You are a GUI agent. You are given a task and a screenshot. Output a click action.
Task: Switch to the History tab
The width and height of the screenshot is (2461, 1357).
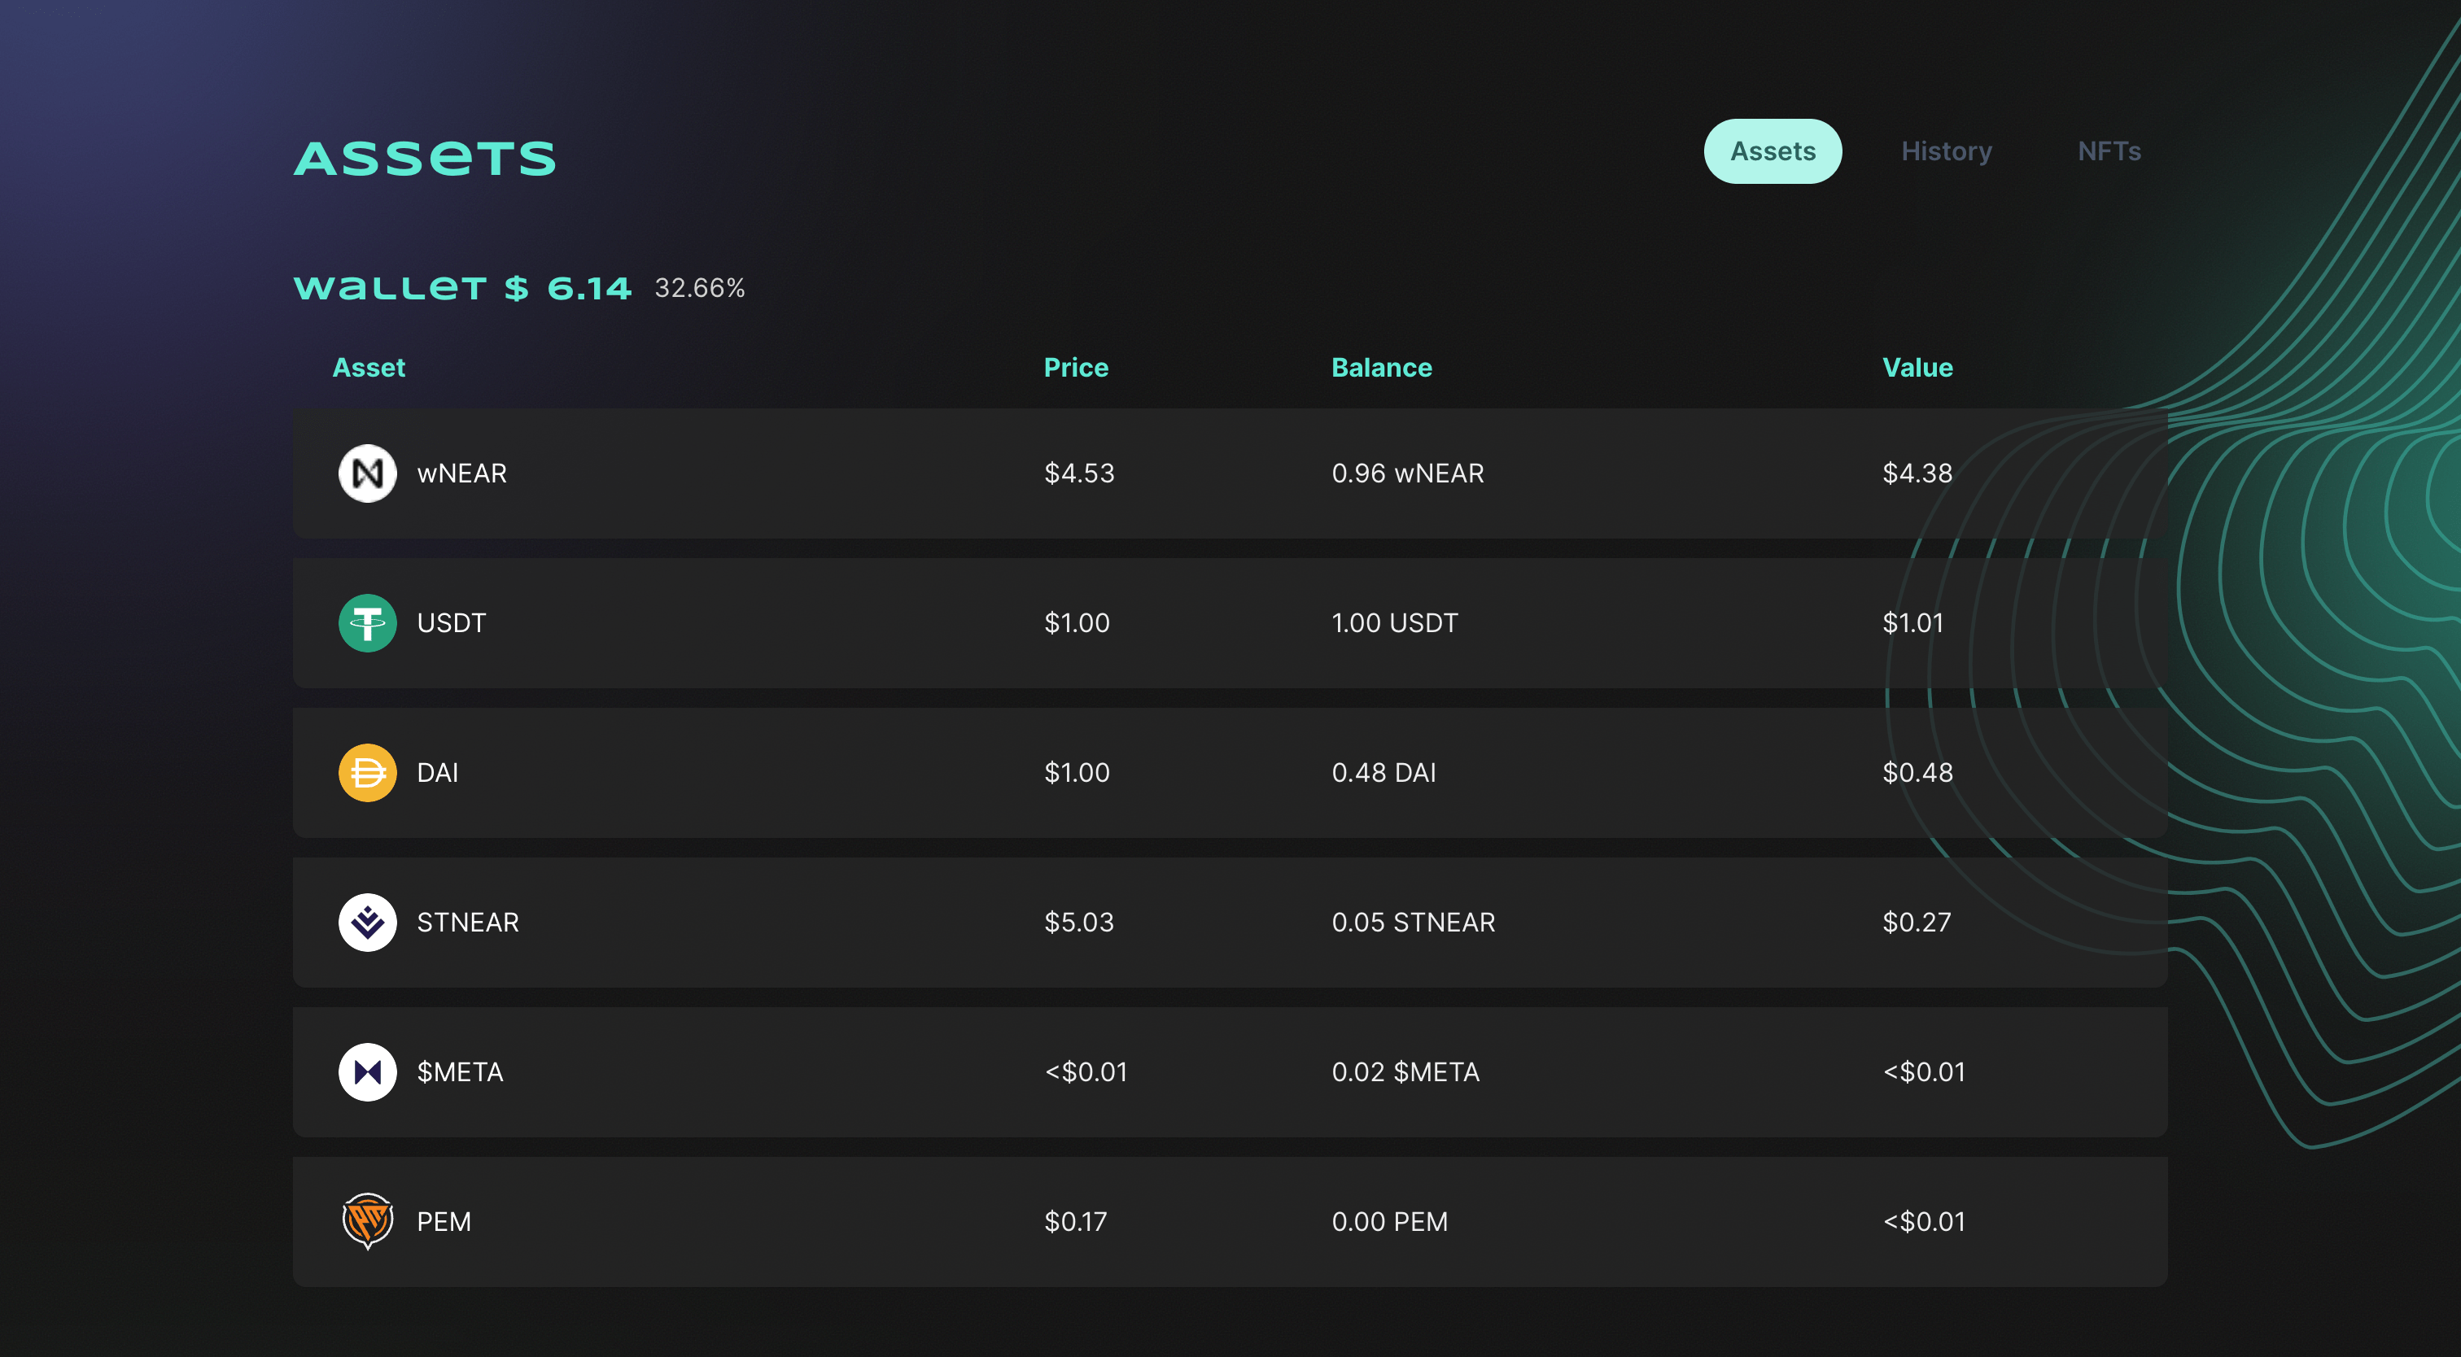point(1946,151)
